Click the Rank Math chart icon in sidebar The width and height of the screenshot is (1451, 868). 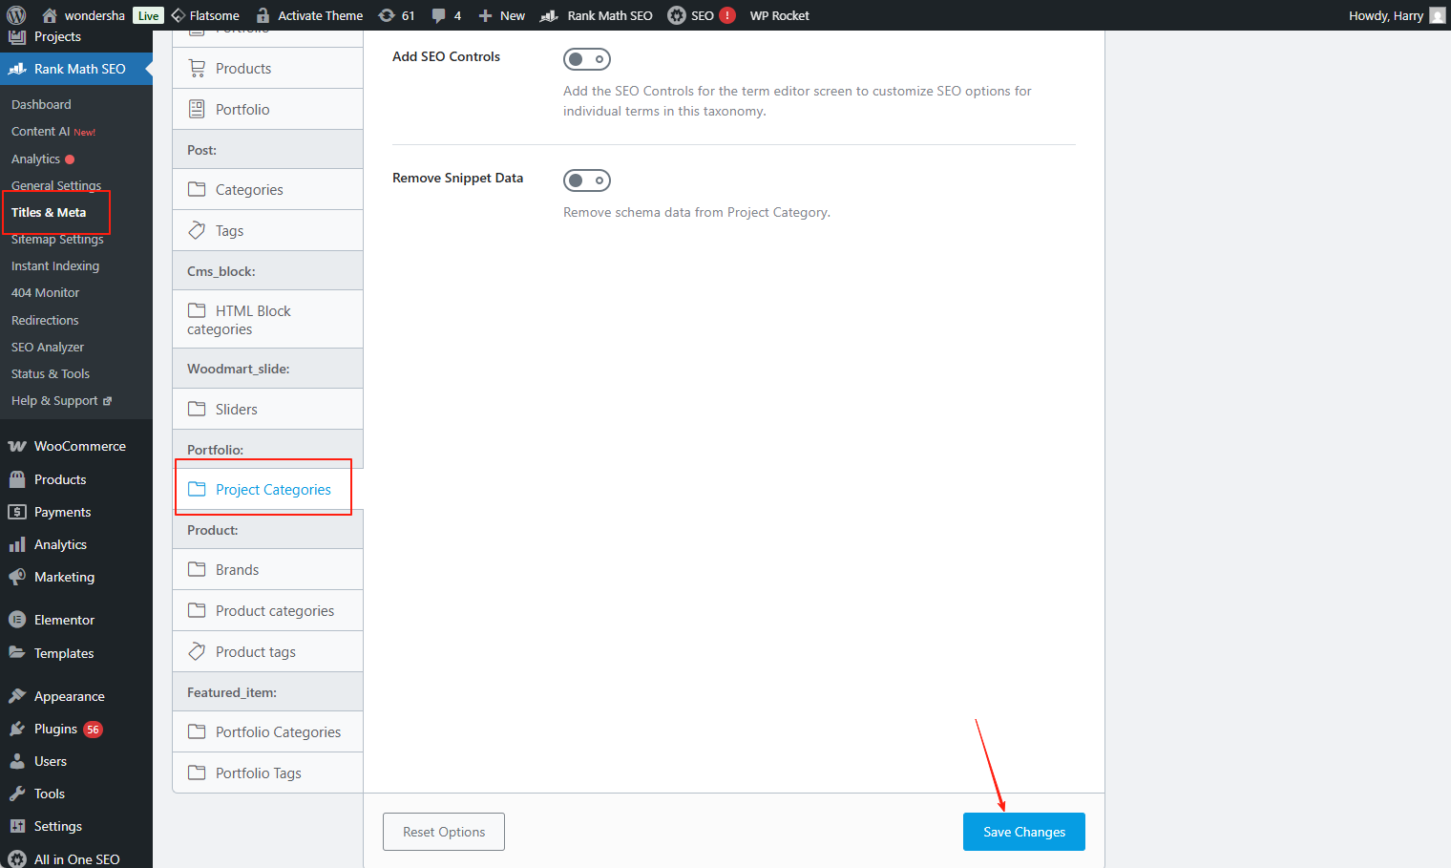(x=17, y=69)
